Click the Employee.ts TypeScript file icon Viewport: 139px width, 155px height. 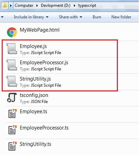click(13, 114)
